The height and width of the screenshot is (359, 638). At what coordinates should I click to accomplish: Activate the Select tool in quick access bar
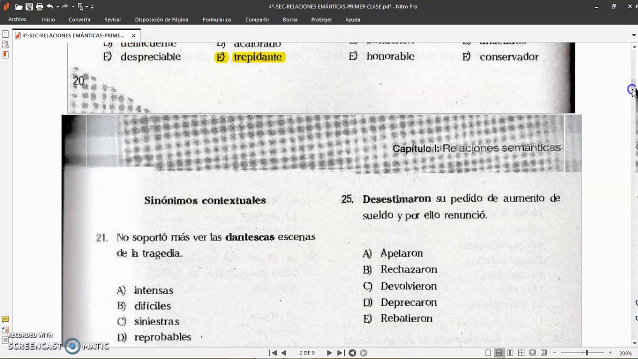(x=80, y=6)
